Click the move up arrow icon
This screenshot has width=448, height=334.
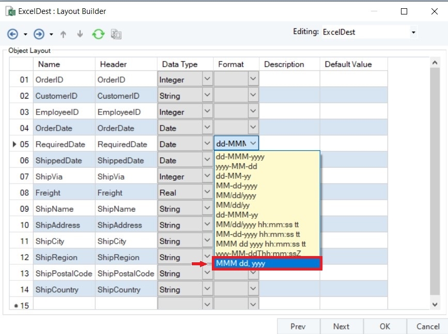pyautogui.click(x=64, y=34)
